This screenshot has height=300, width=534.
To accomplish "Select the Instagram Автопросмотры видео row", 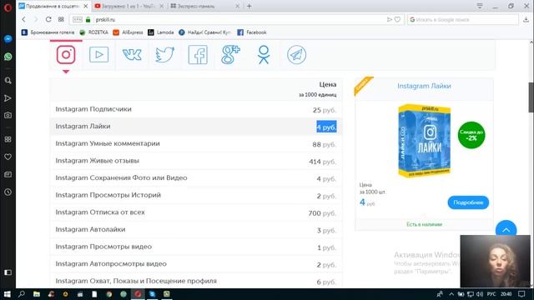I will click(196, 264).
